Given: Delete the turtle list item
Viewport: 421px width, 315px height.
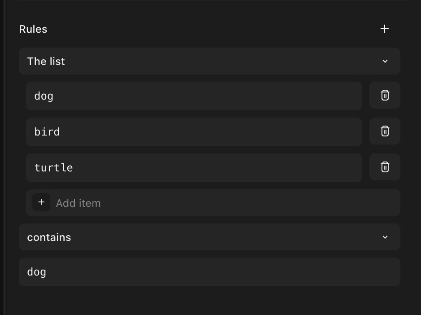Looking at the screenshot, I should click(385, 167).
